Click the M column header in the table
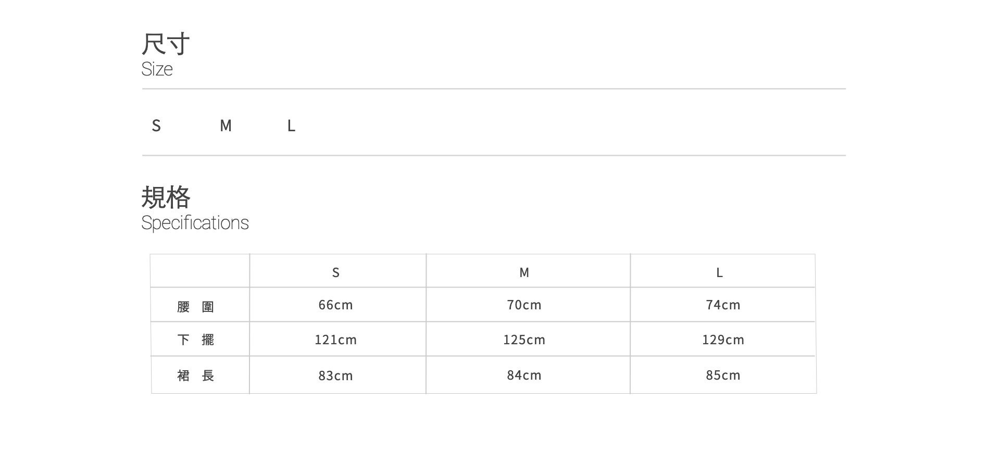This screenshot has height=451, width=1000. pyautogui.click(x=524, y=272)
